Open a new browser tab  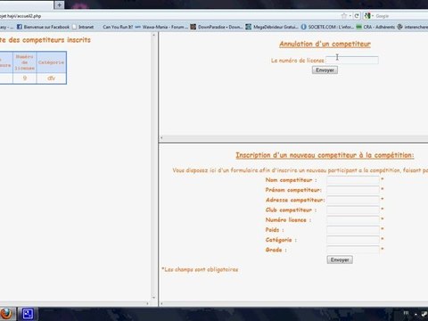[x=59, y=4]
